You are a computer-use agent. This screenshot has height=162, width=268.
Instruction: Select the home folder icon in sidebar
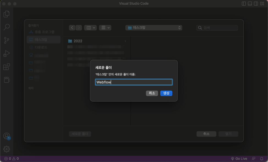[31, 55]
